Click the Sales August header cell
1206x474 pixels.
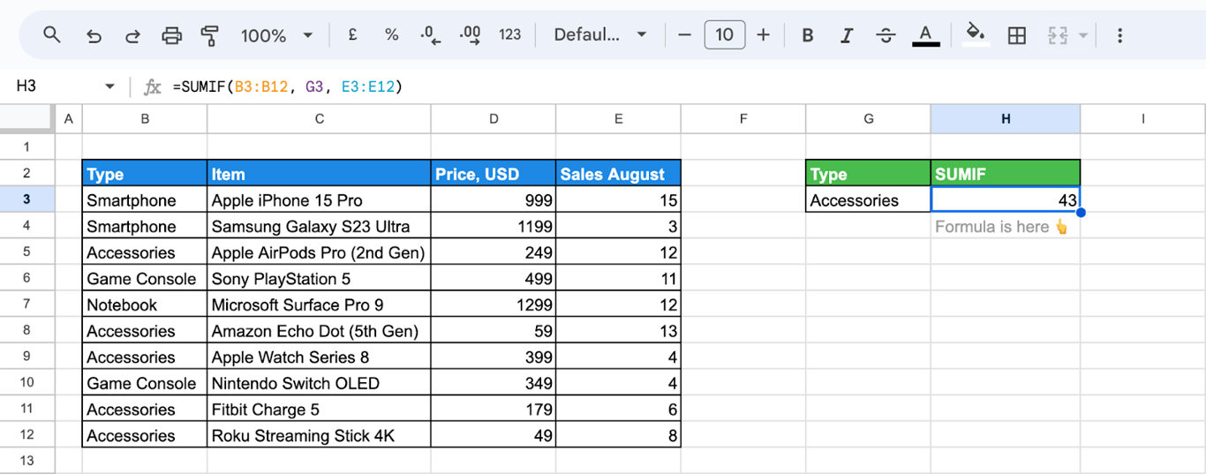point(619,174)
